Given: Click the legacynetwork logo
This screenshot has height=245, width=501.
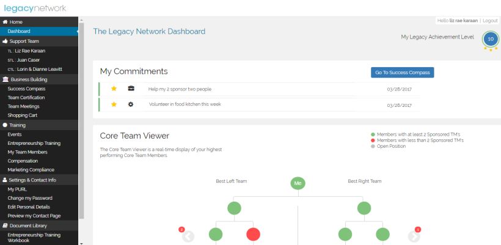Looking at the screenshot, I should [35, 8].
